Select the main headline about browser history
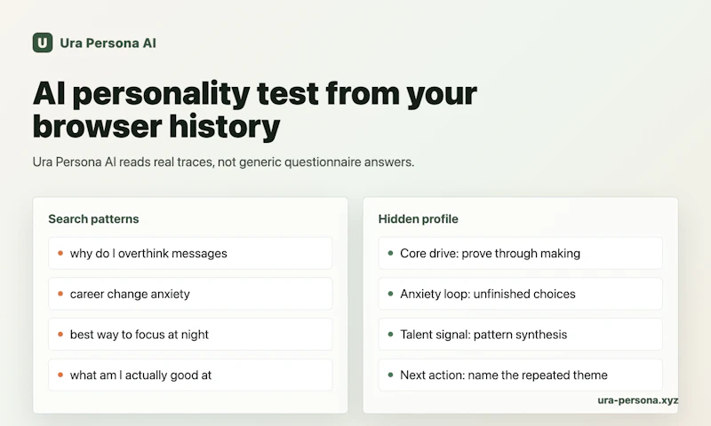The height and width of the screenshot is (426, 711). coord(254,109)
